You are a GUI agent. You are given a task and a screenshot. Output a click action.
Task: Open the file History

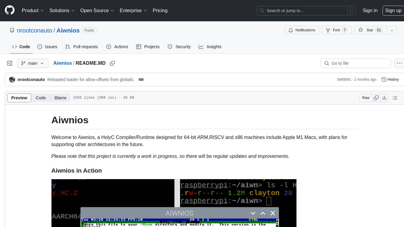390,80
